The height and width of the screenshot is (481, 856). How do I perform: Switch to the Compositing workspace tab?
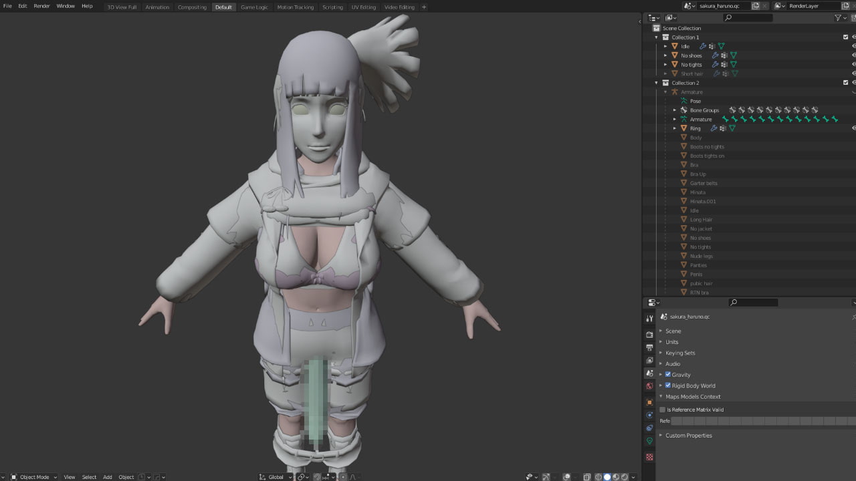click(x=192, y=7)
